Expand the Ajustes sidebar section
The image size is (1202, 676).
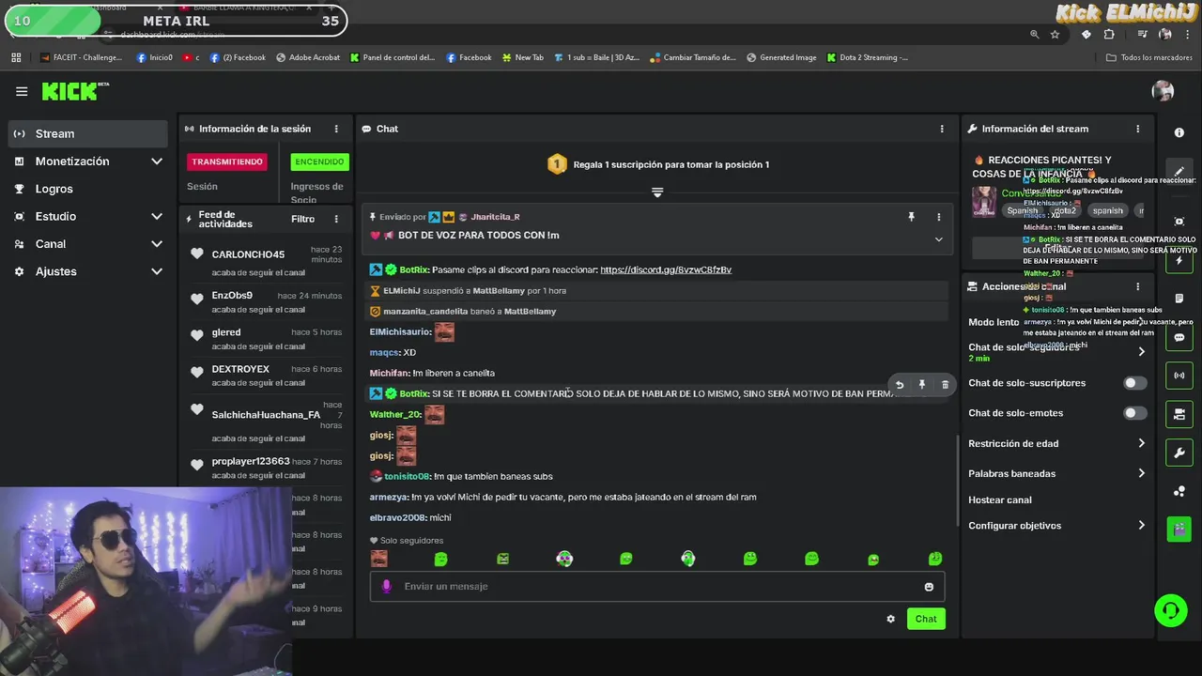[x=156, y=271]
